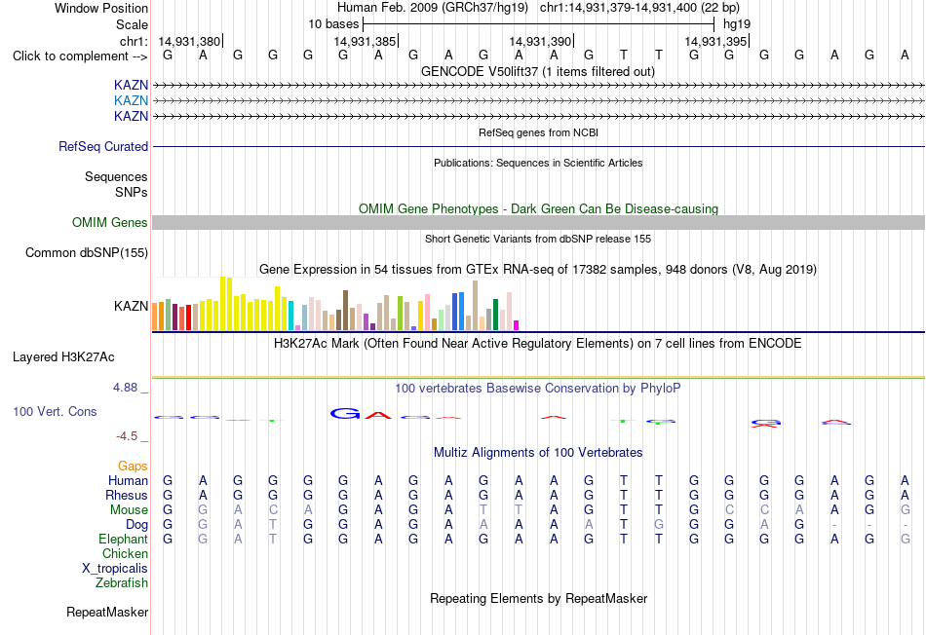Click the Common dbSNP(155) track label
Screen dimensions: 926x635
point(87,252)
